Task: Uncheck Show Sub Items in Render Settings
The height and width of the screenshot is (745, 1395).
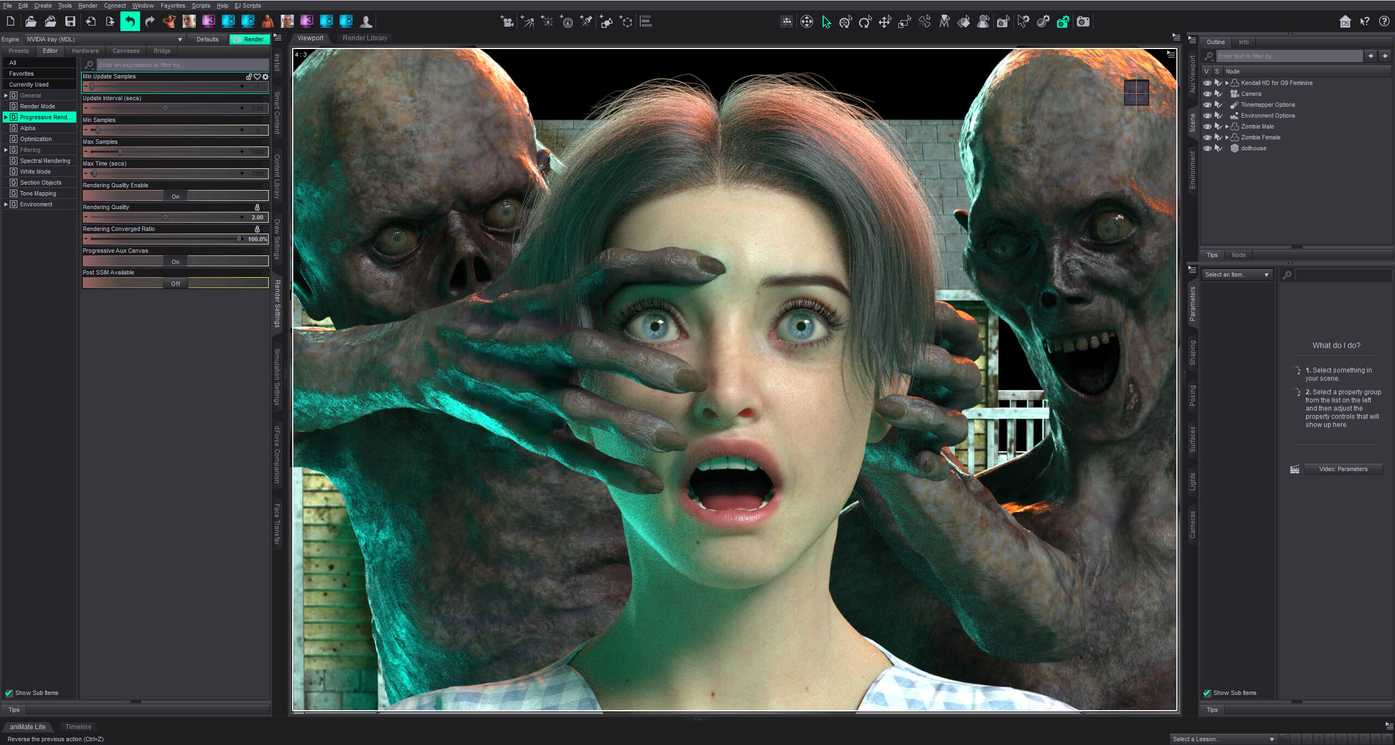Action: (x=9, y=693)
